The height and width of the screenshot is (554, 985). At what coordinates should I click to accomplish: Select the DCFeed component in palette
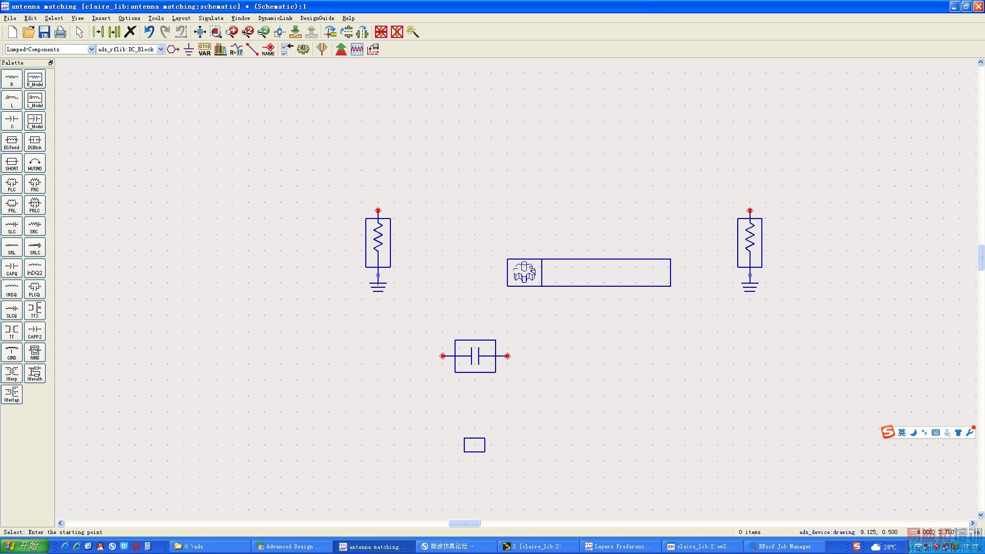[12, 142]
